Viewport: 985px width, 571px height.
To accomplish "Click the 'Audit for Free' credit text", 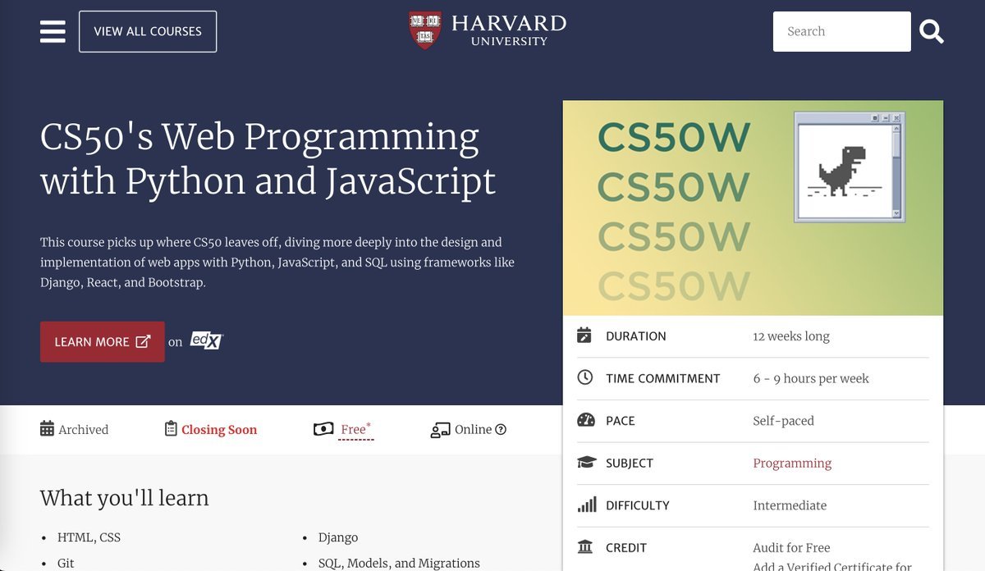I will pos(791,547).
